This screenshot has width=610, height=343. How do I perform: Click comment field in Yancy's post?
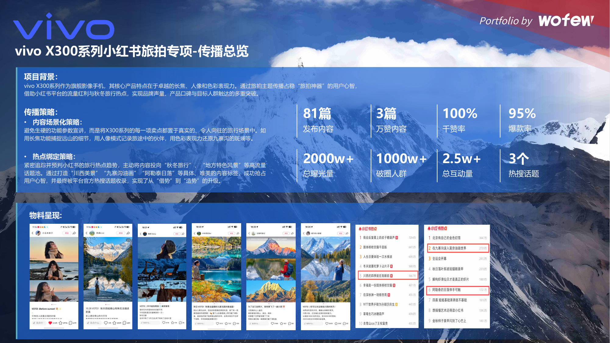click(150, 323)
